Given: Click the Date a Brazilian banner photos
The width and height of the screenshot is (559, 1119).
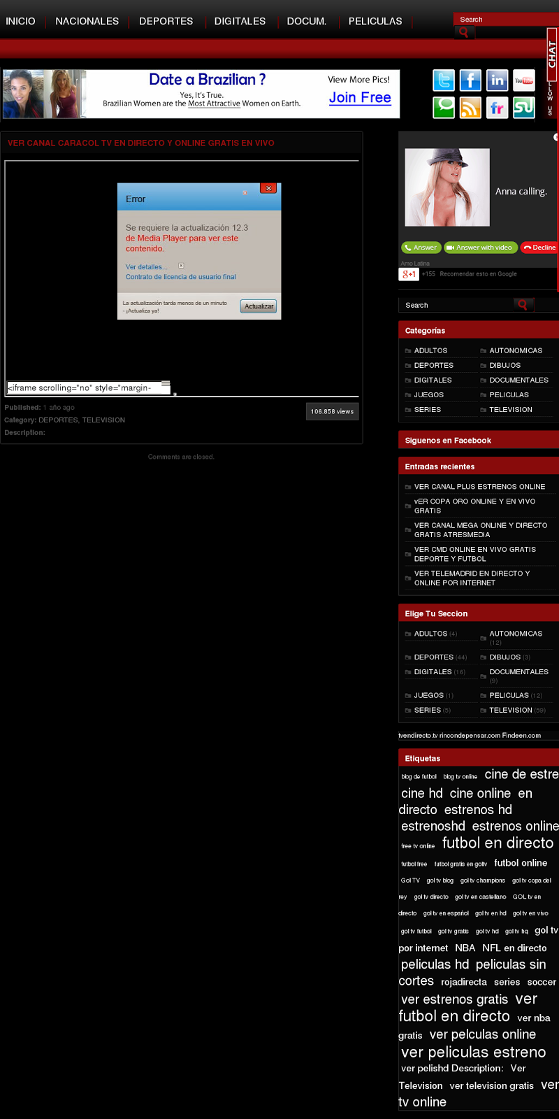Looking at the screenshot, I should tap(44, 94).
